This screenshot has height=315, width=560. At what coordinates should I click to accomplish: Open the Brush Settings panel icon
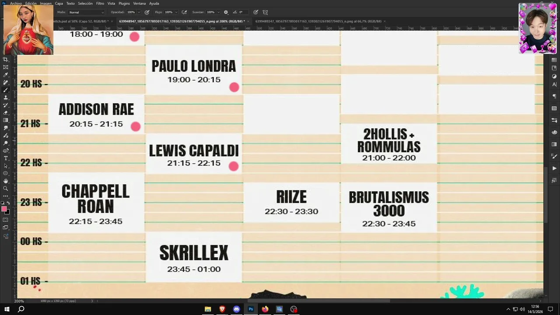(554, 120)
